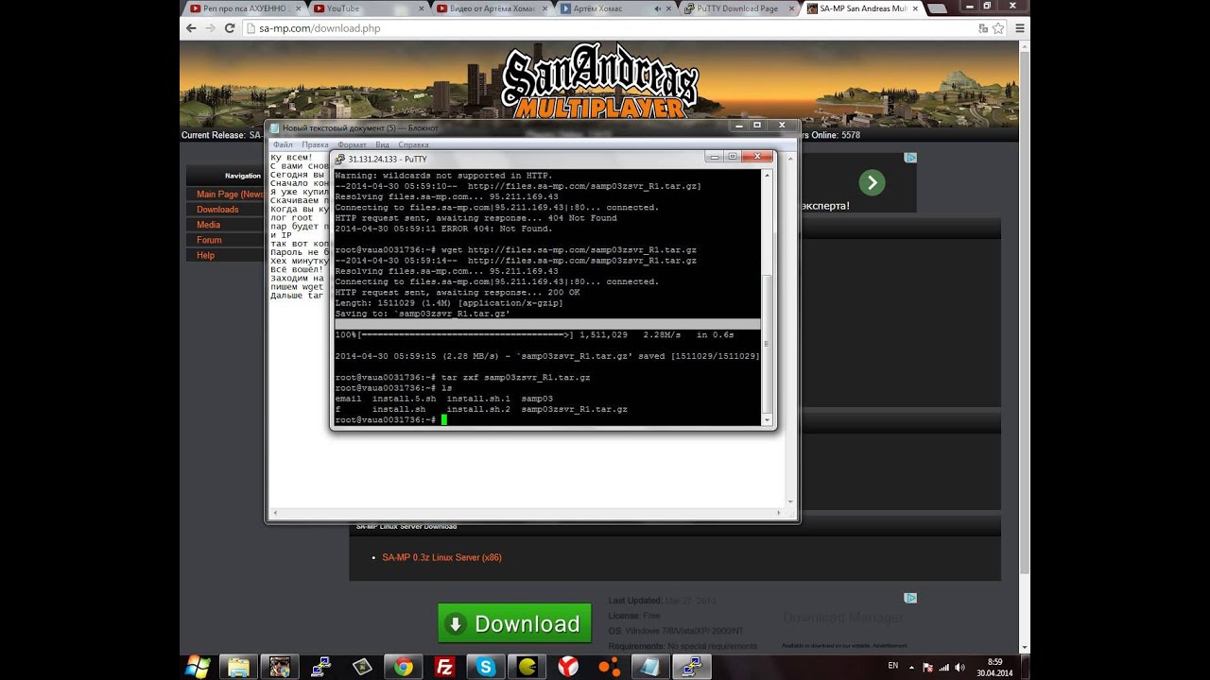Click the green tilted square taskbar icon
The image size is (1210, 680).
click(362, 667)
